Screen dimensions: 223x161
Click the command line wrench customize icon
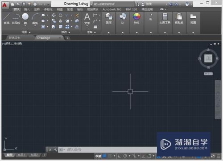(x=55, y=150)
